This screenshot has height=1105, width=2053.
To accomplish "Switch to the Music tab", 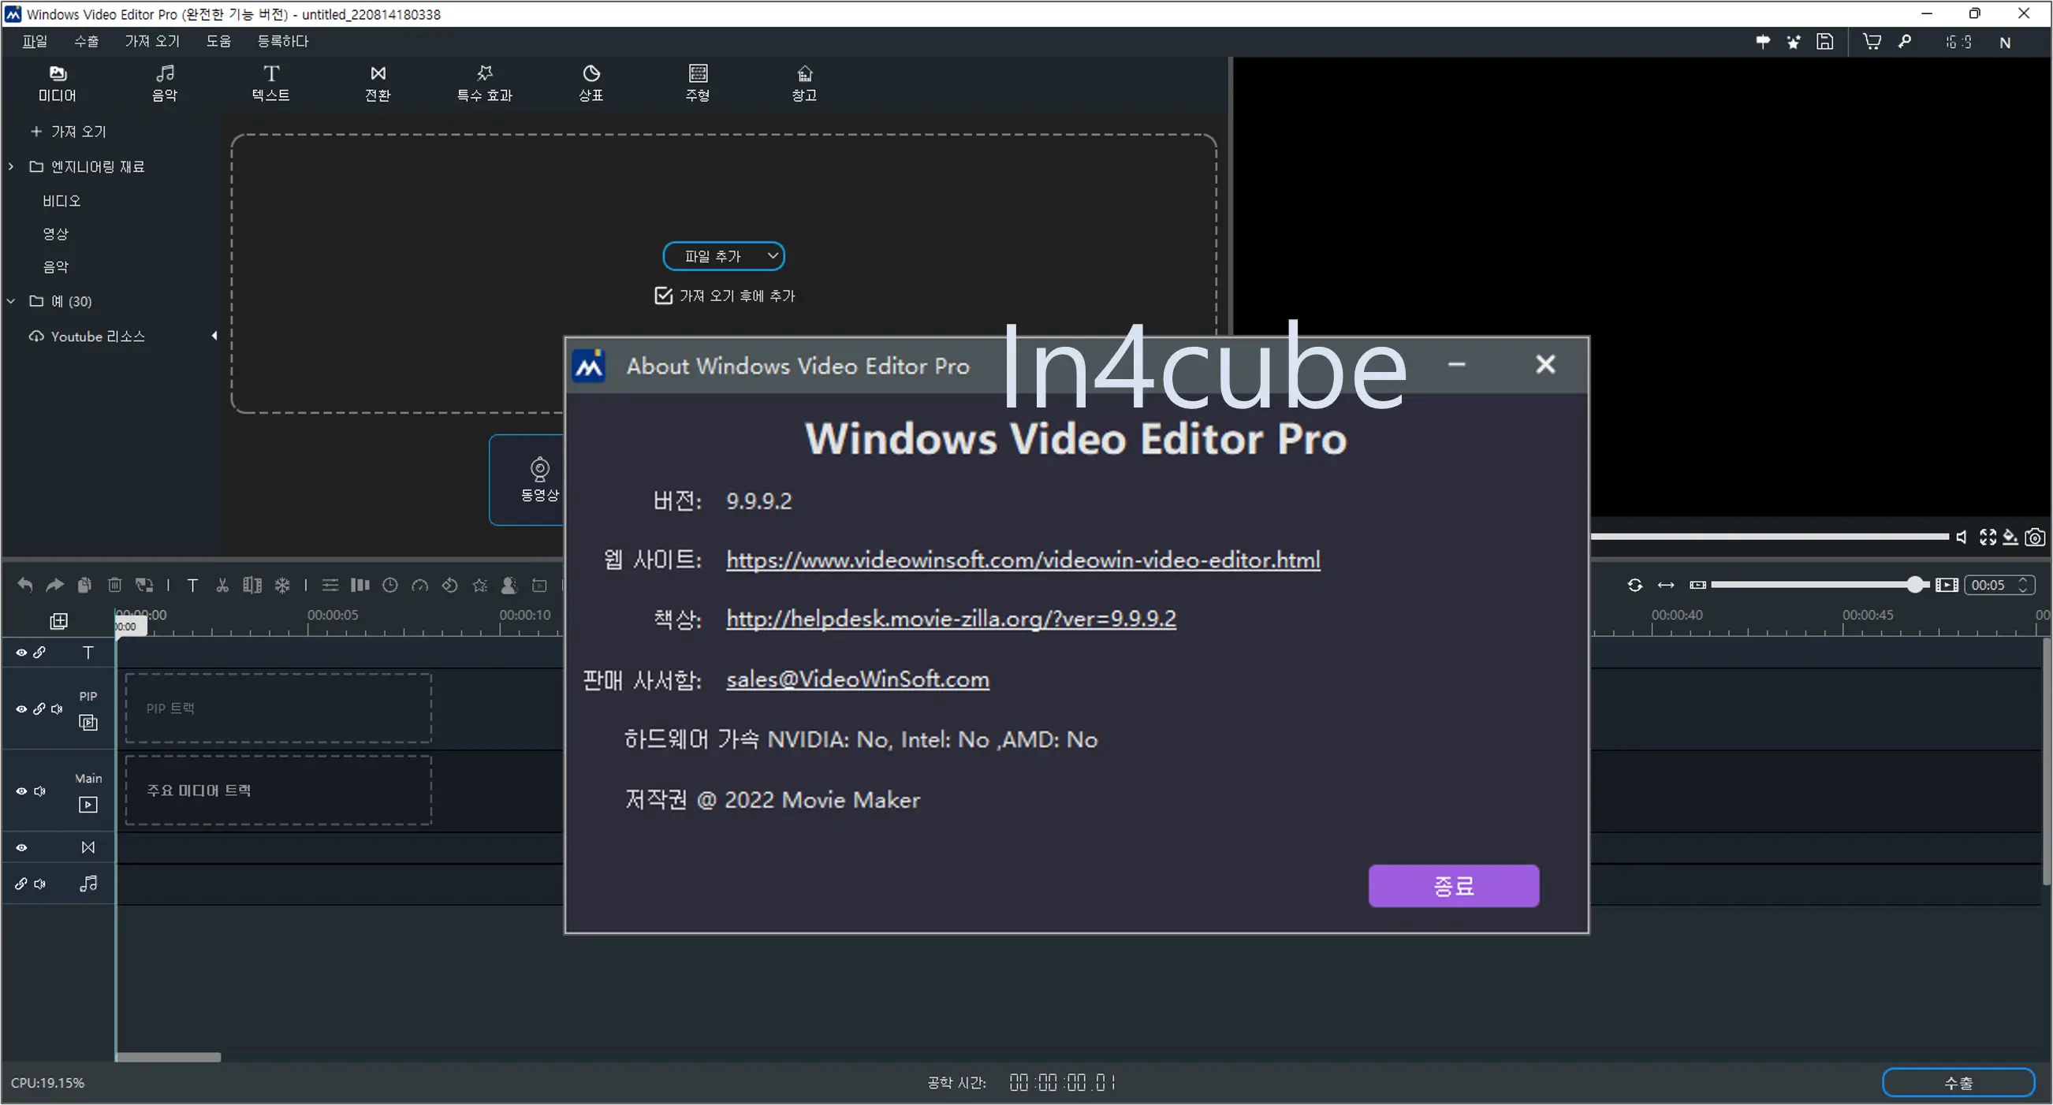I will point(165,83).
